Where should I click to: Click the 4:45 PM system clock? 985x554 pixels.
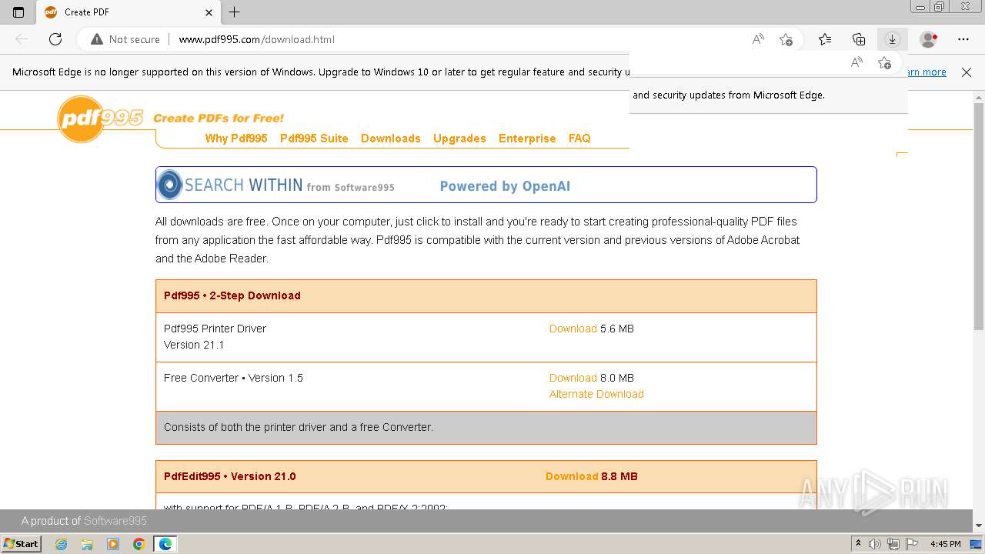pyautogui.click(x=945, y=544)
